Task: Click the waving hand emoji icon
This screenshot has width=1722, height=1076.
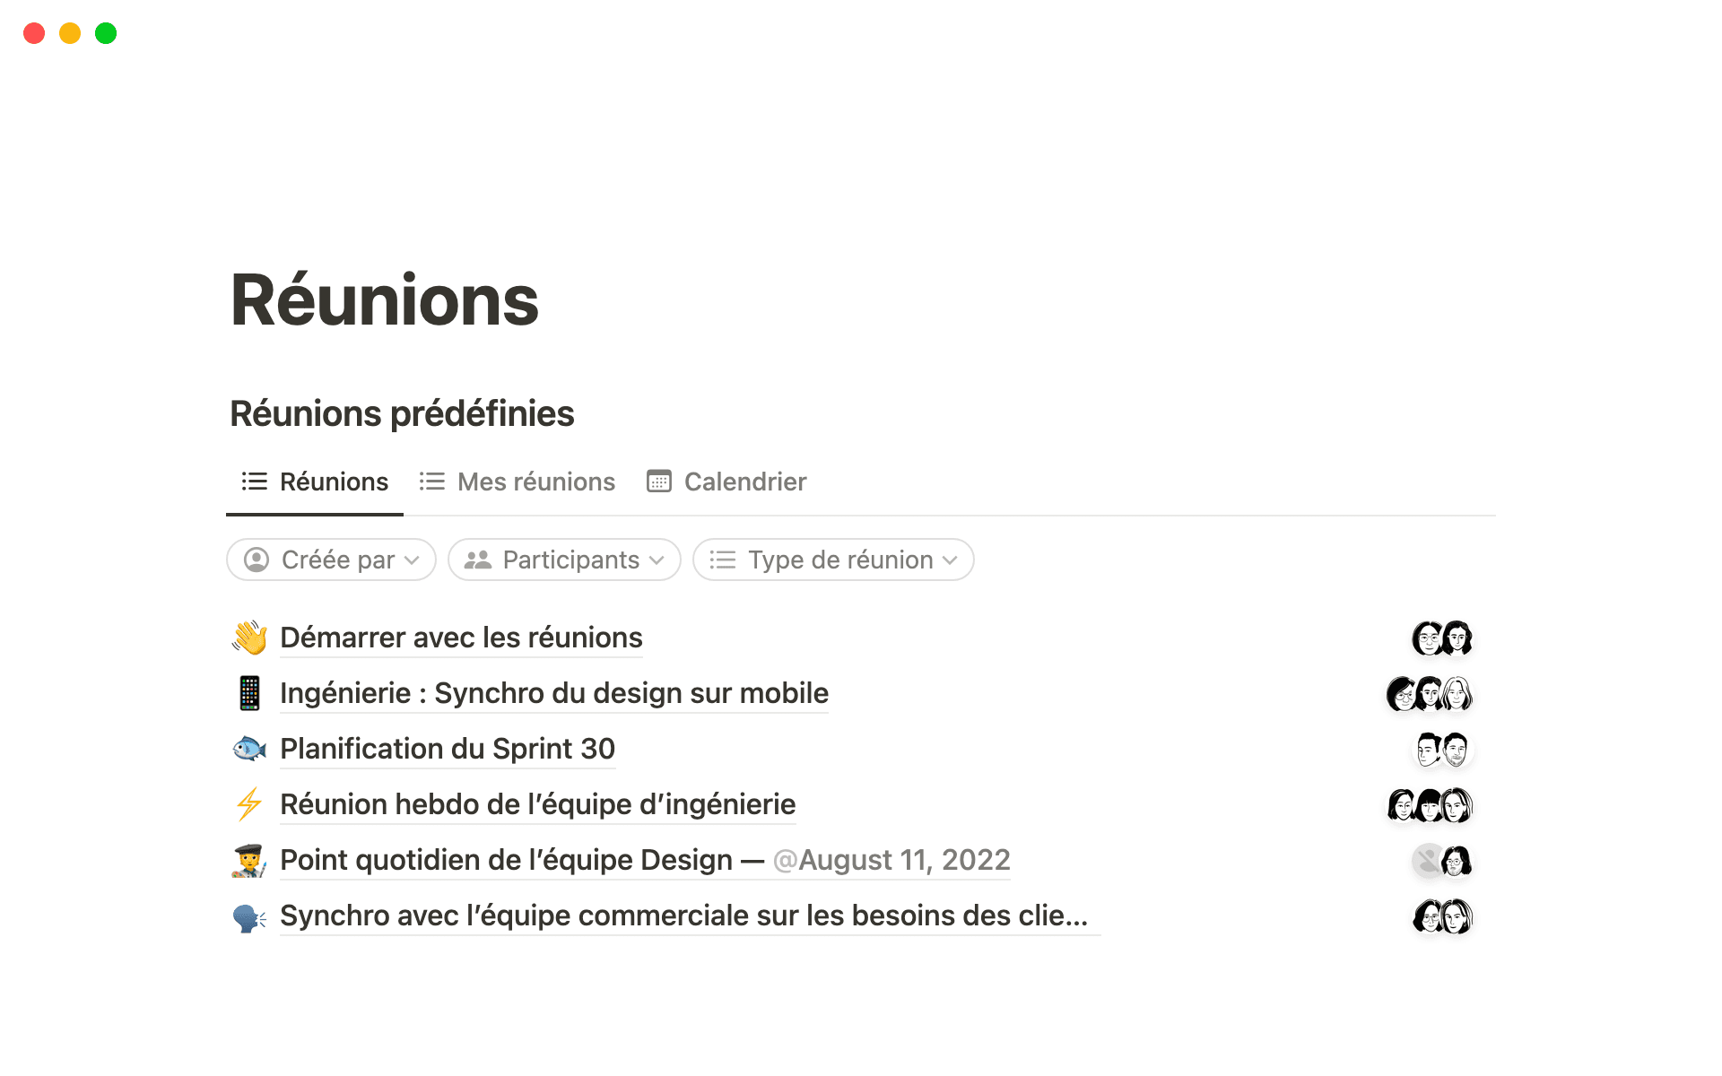Action: tap(249, 638)
